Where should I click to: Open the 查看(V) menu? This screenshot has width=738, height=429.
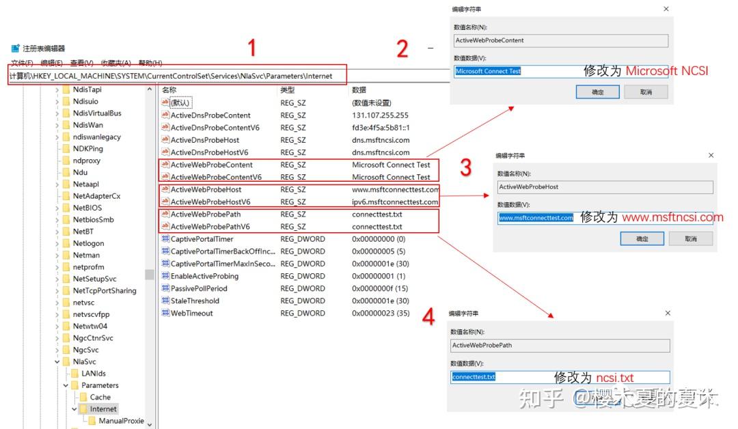(x=81, y=63)
